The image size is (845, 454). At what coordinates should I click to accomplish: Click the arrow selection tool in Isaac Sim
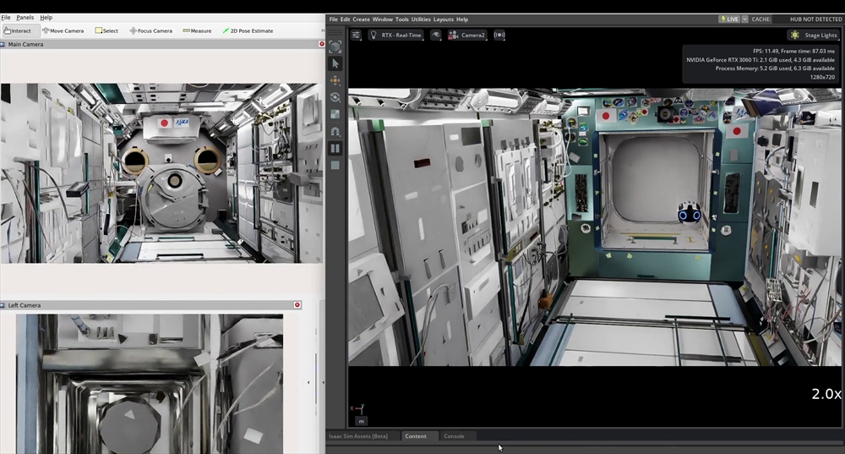(335, 63)
